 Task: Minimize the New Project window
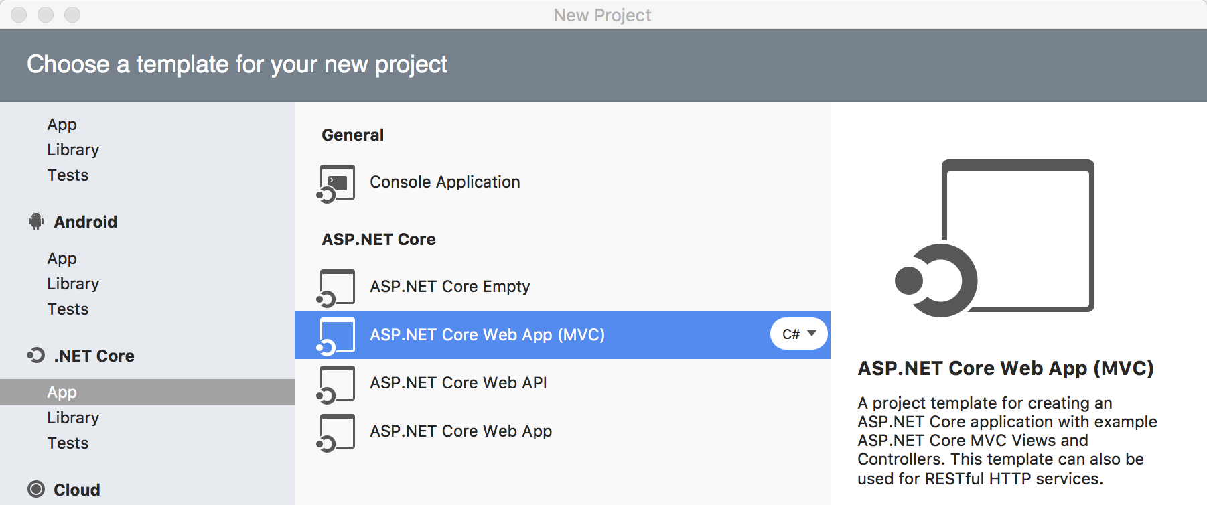[x=46, y=14]
